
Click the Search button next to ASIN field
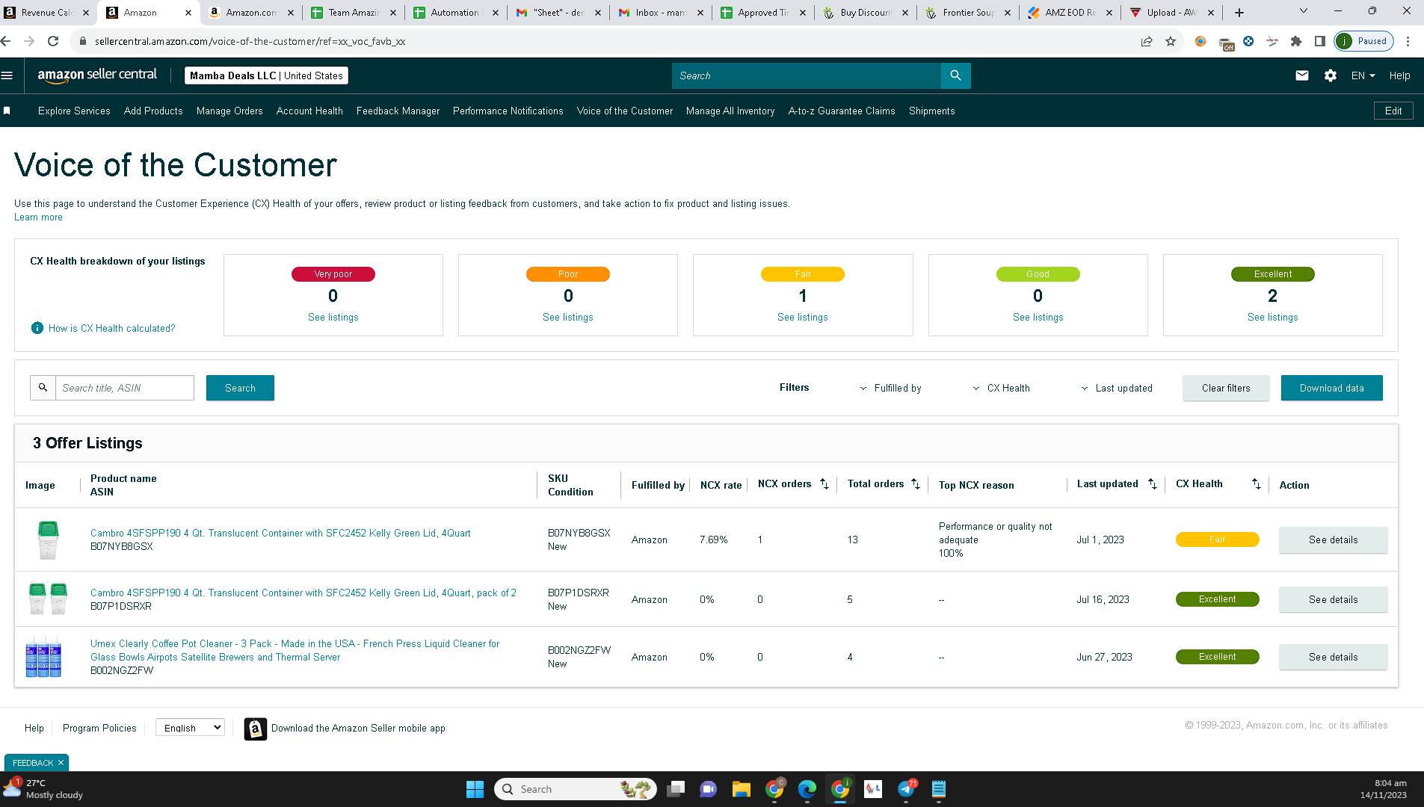[x=240, y=388]
